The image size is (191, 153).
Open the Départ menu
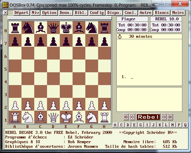[21, 13]
